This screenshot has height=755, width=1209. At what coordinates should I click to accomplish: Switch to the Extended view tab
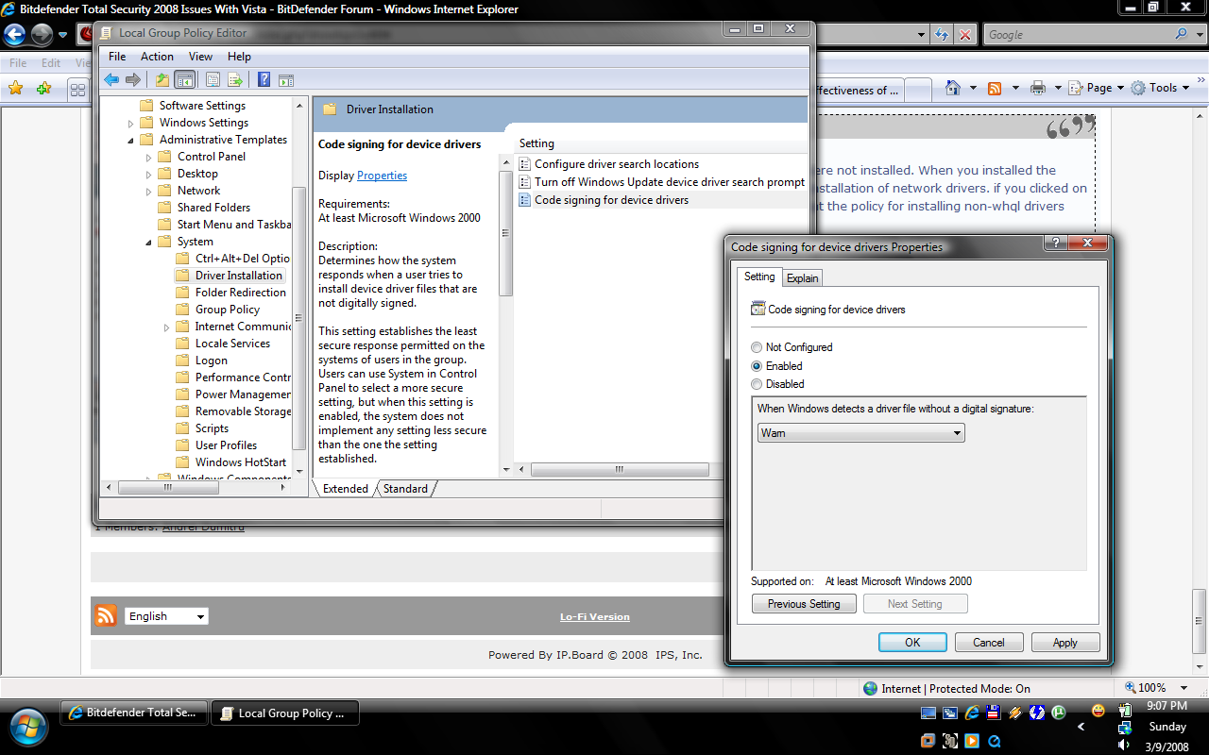[x=346, y=489]
